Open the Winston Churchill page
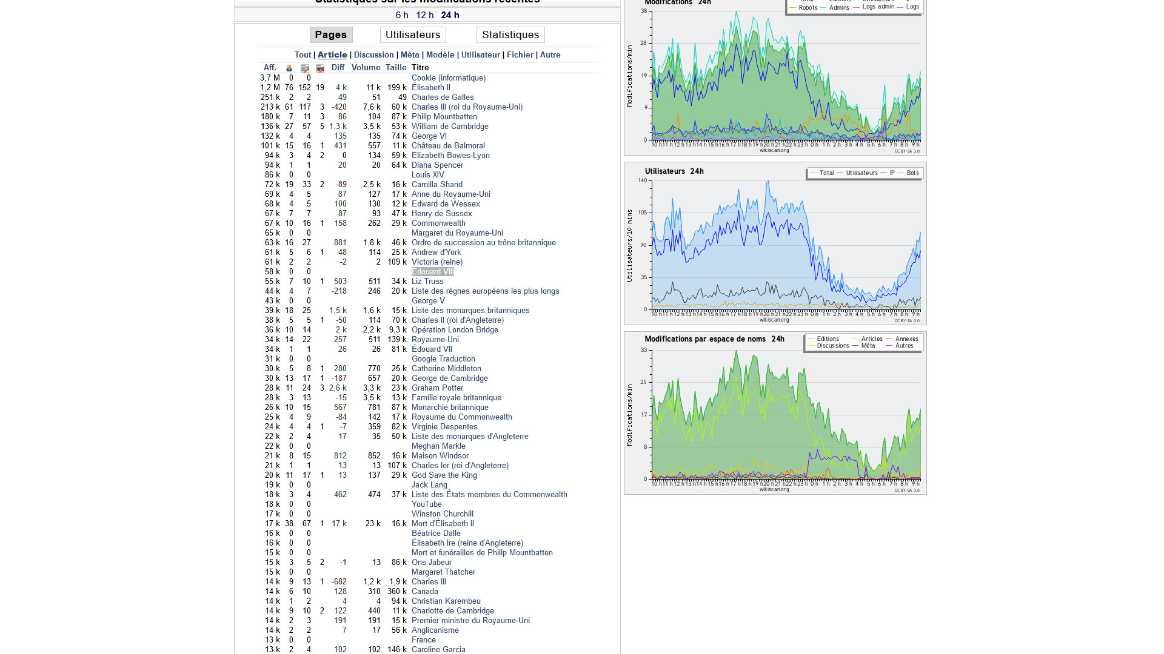Viewport: 1164px width, 654px height. [x=443, y=514]
